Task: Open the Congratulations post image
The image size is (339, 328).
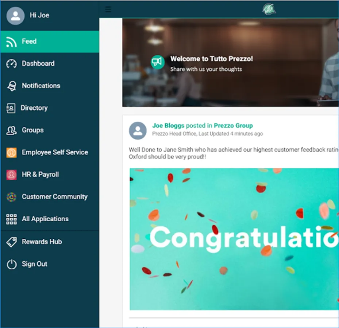Action: tap(234, 239)
